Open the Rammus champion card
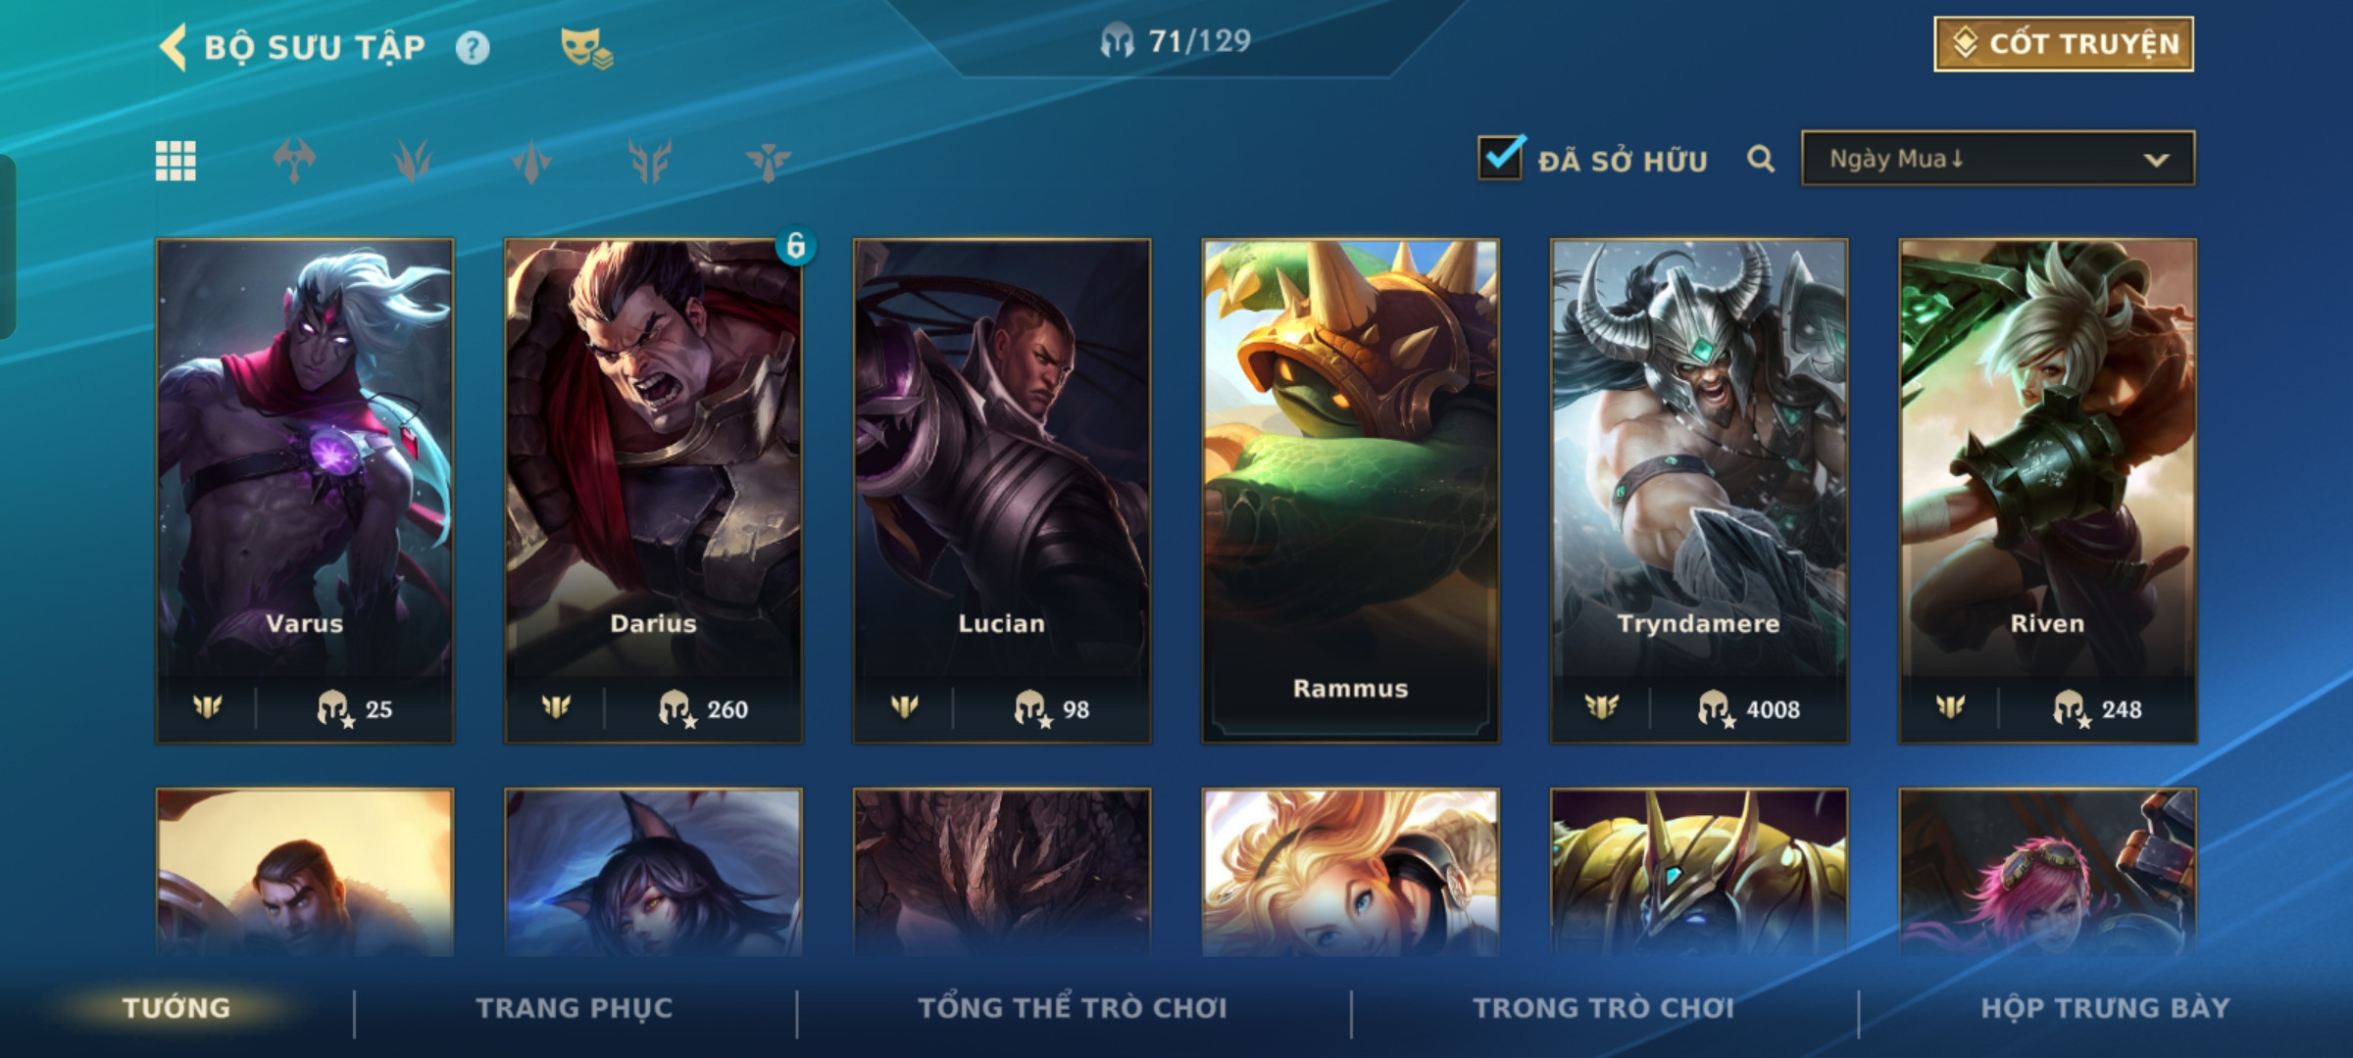 click(1350, 491)
